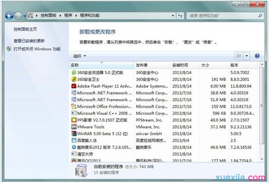This screenshot has width=269, height=183.
Task: Select row text PPS影音 V2.7.0.1507 正式版
Action: coord(102,120)
